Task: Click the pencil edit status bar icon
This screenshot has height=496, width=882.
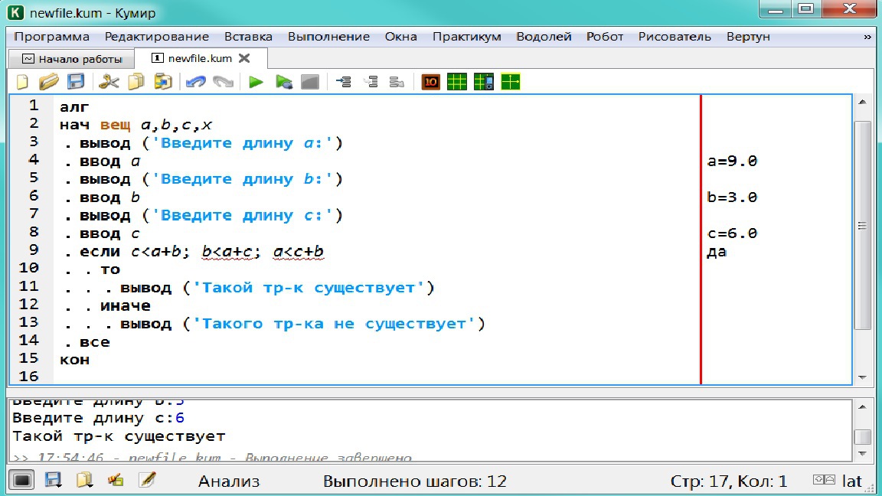Action: tap(147, 480)
